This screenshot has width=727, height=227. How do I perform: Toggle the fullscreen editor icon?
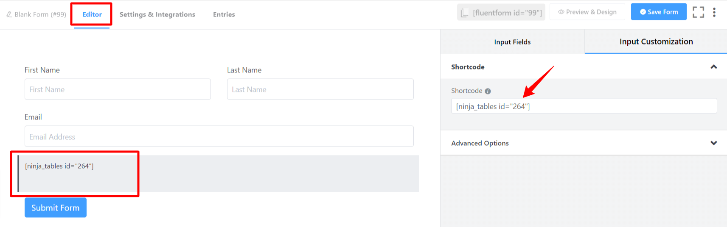tap(698, 12)
